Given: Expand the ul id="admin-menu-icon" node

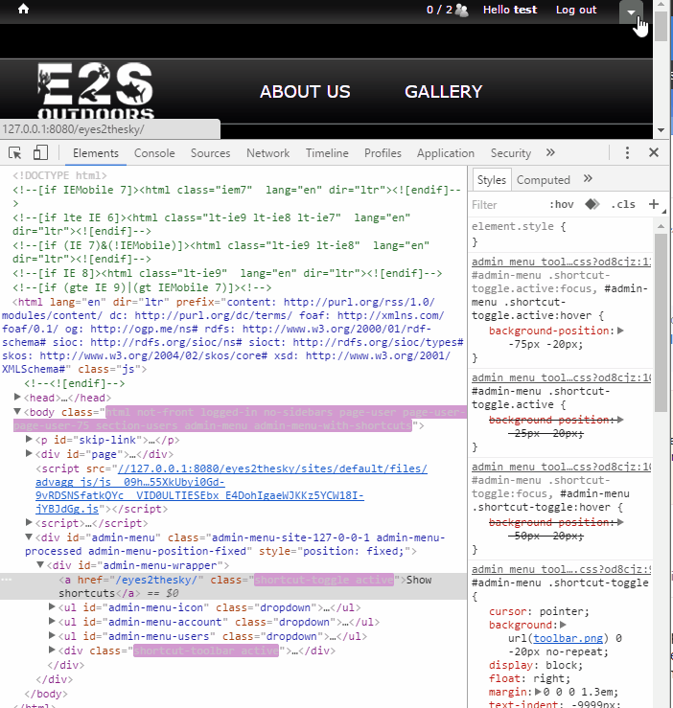Looking at the screenshot, I should pyautogui.click(x=52, y=606).
